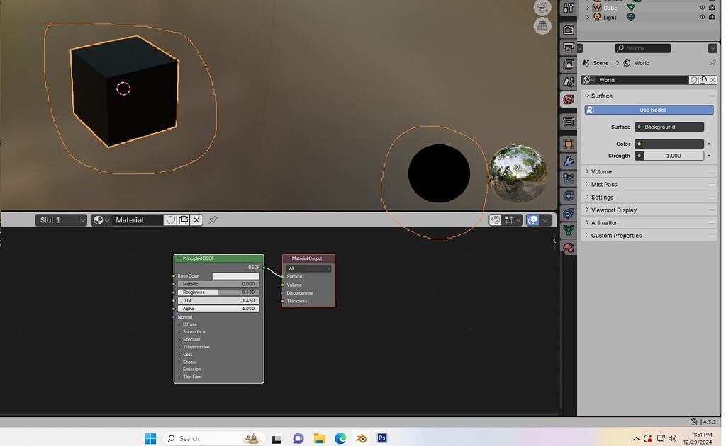Screen dimensions: 726x446
Task: Pin the properties editor context
Action: click(713, 63)
